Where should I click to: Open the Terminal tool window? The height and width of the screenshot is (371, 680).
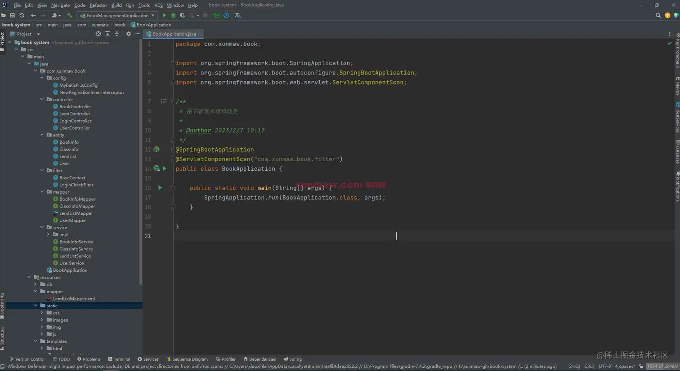pos(119,359)
